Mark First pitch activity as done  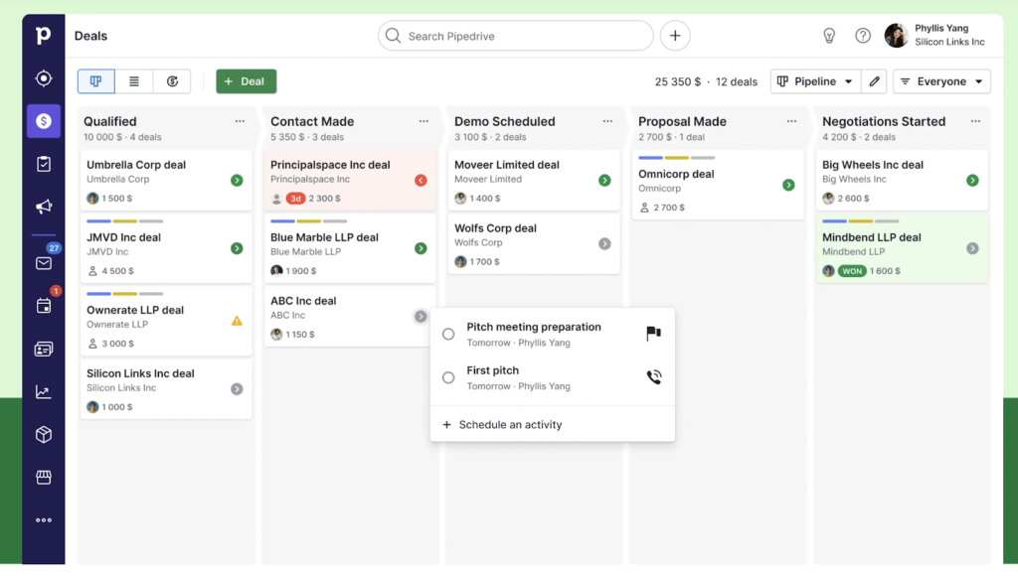[448, 376]
